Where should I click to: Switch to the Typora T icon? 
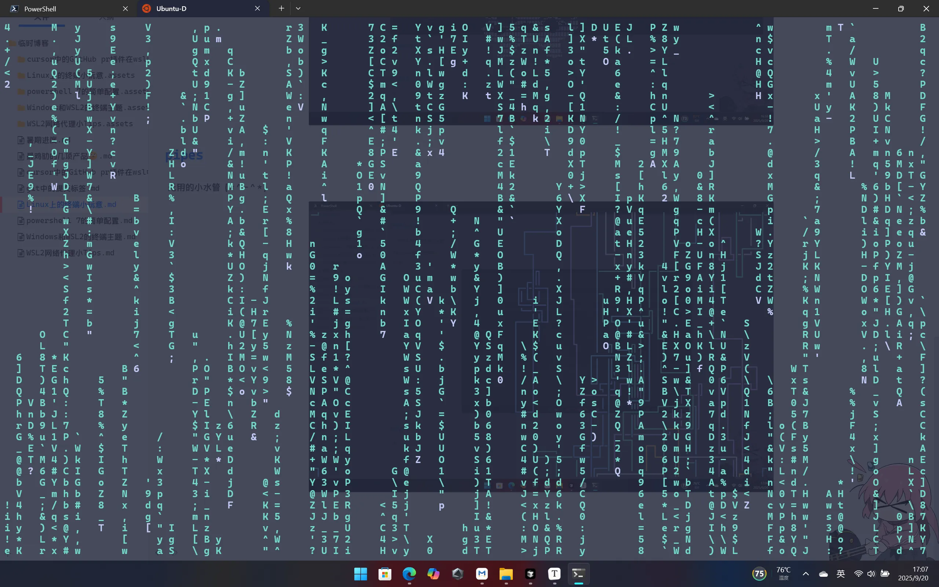(554, 574)
